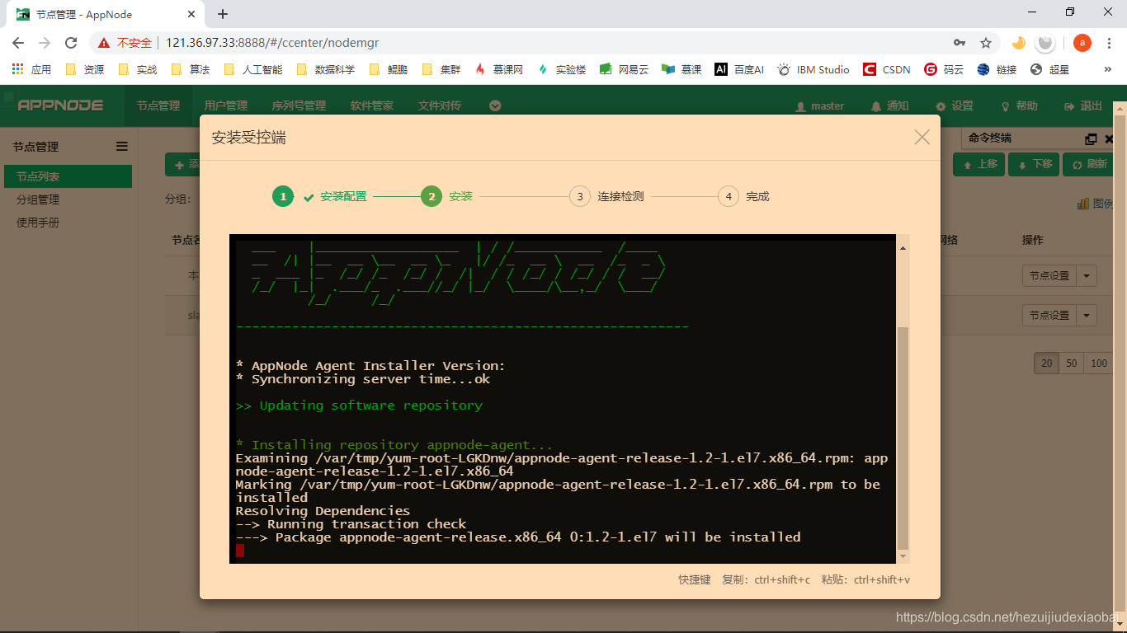Viewport: 1127px width, 633px height.
Task: Click 退出 to log out
Action: (x=1083, y=105)
